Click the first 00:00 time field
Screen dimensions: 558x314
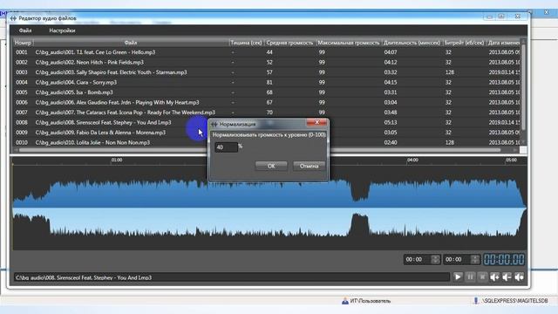pos(418,260)
